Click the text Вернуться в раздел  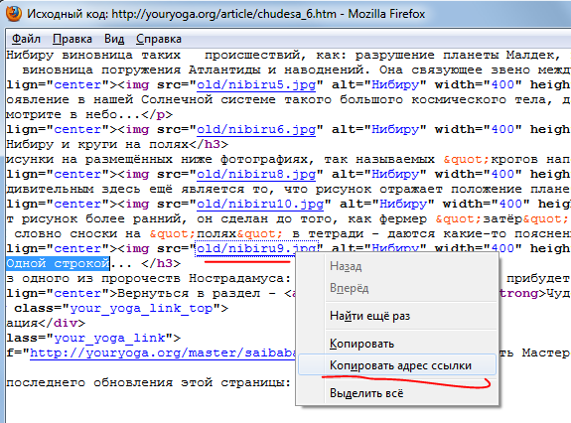pyautogui.click(x=189, y=293)
